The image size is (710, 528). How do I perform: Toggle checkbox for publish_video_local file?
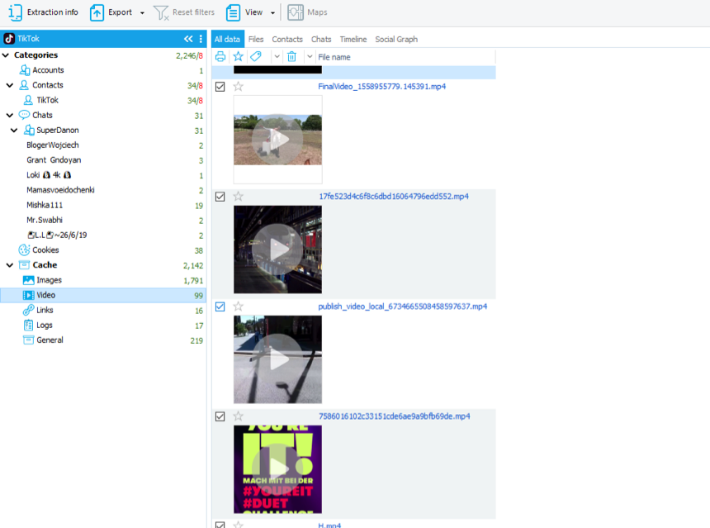tap(220, 307)
